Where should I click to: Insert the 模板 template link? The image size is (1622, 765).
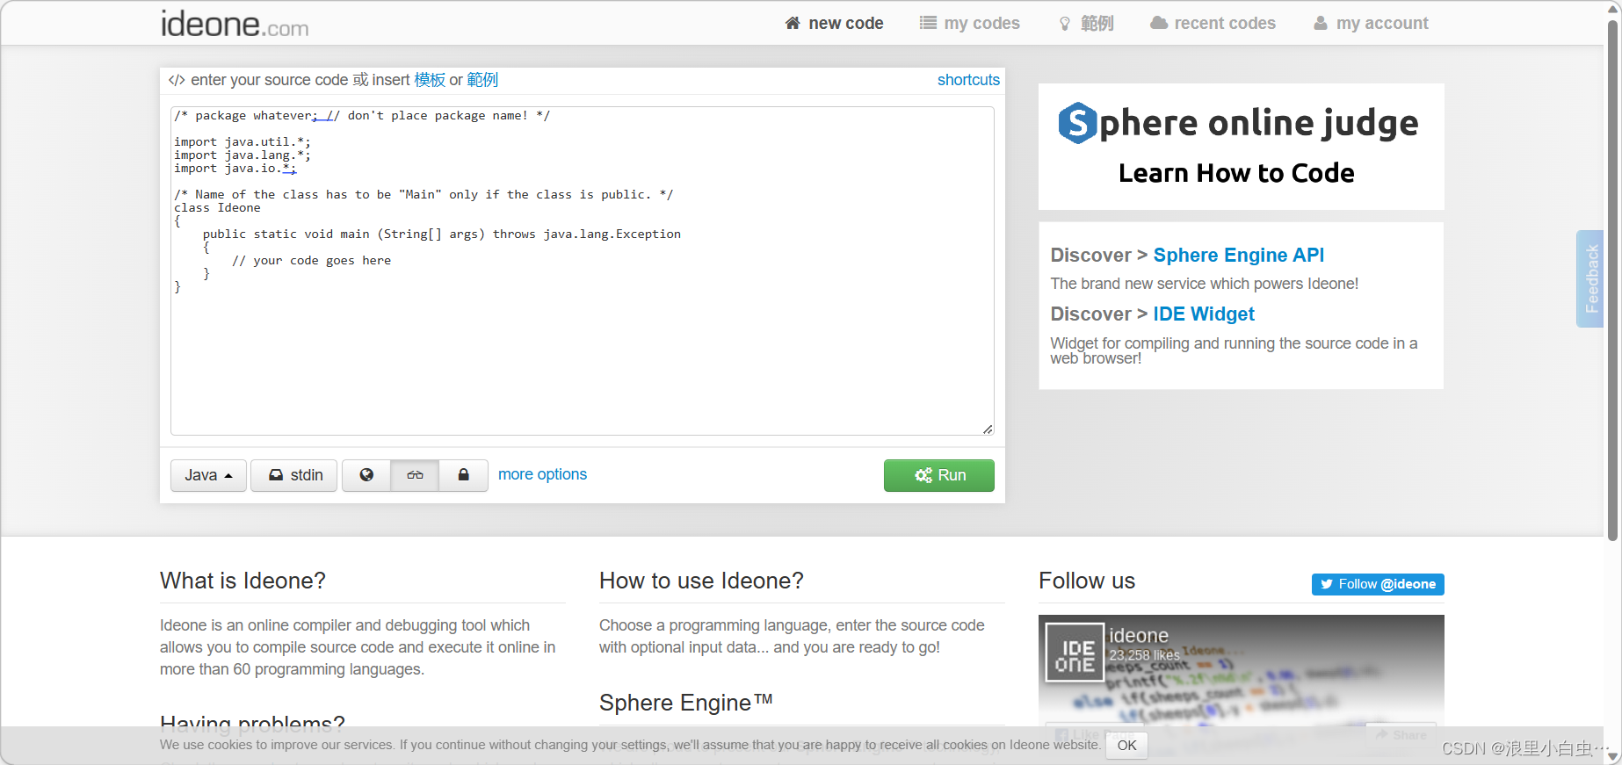tap(430, 80)
